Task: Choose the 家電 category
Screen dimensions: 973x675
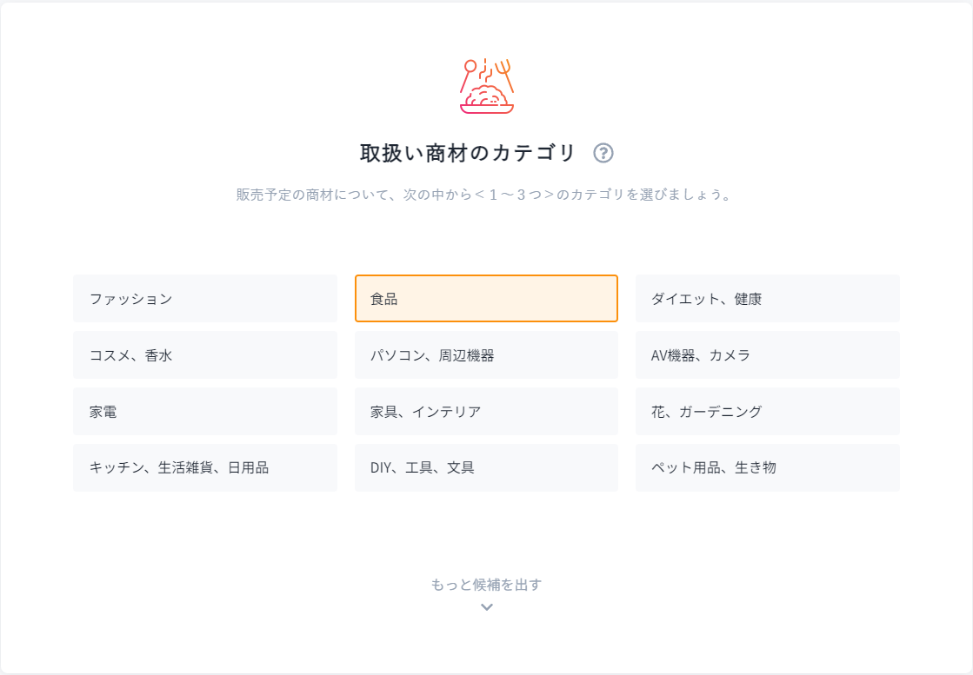Action: 205,411
